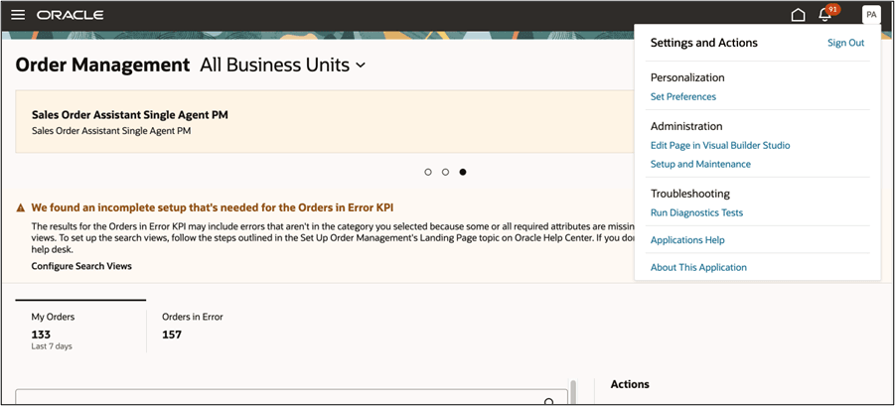Go to the Home page icon

click(798, 15)
